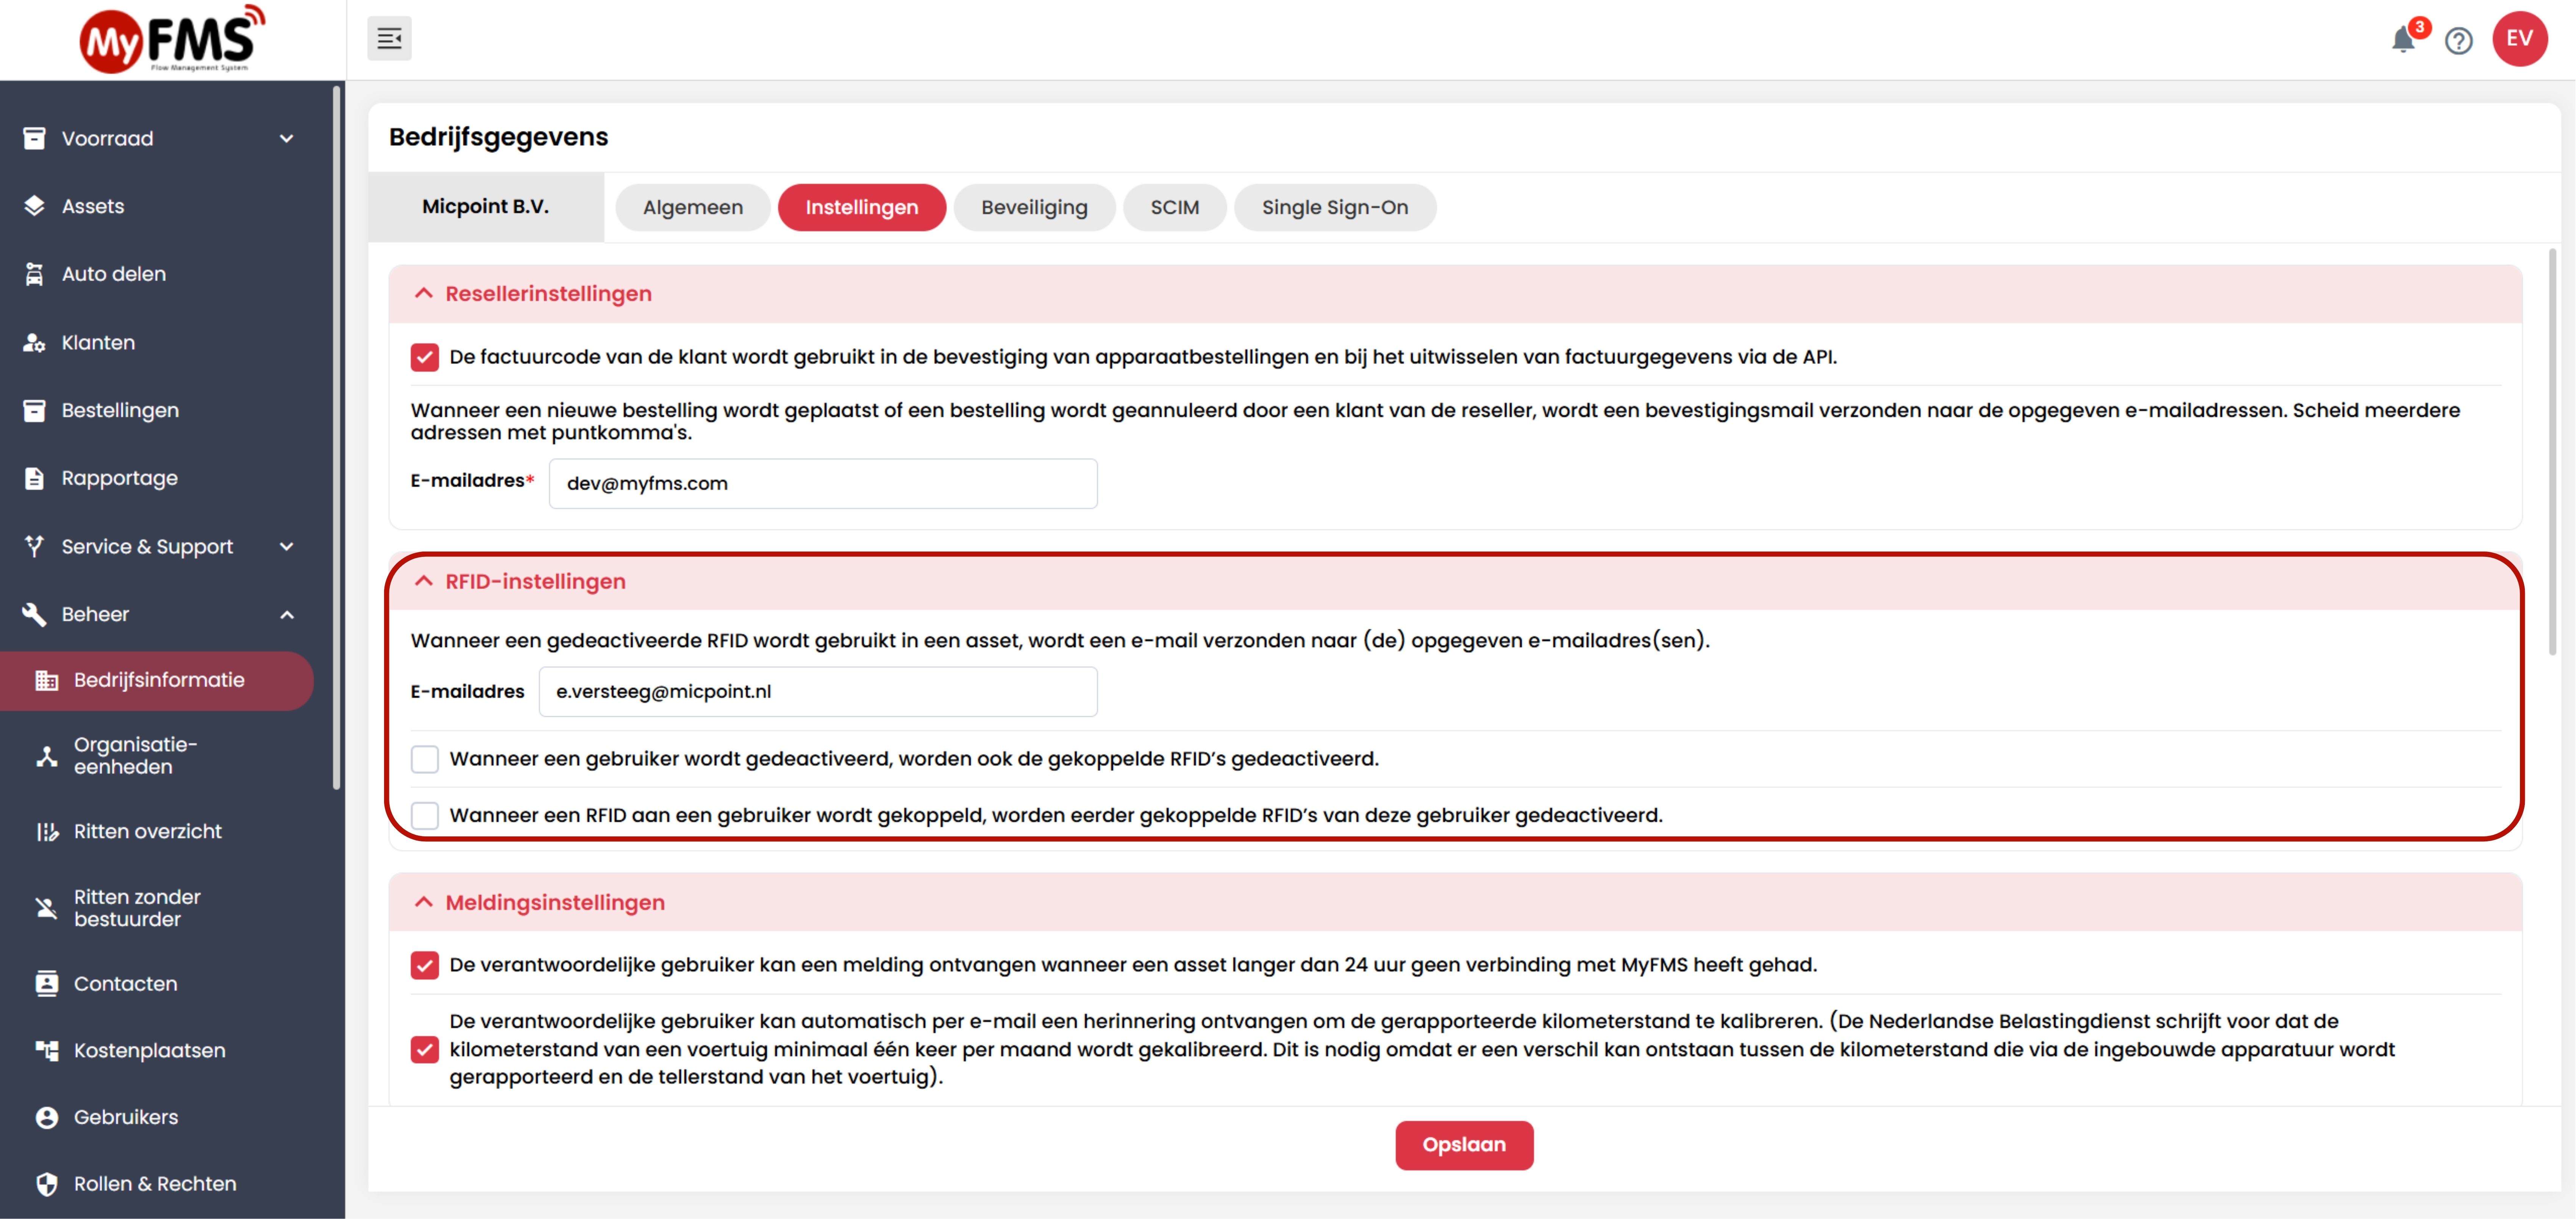Click the sidebar vertical scrollbar
Screen dimensions: 2576x1219
337,438
